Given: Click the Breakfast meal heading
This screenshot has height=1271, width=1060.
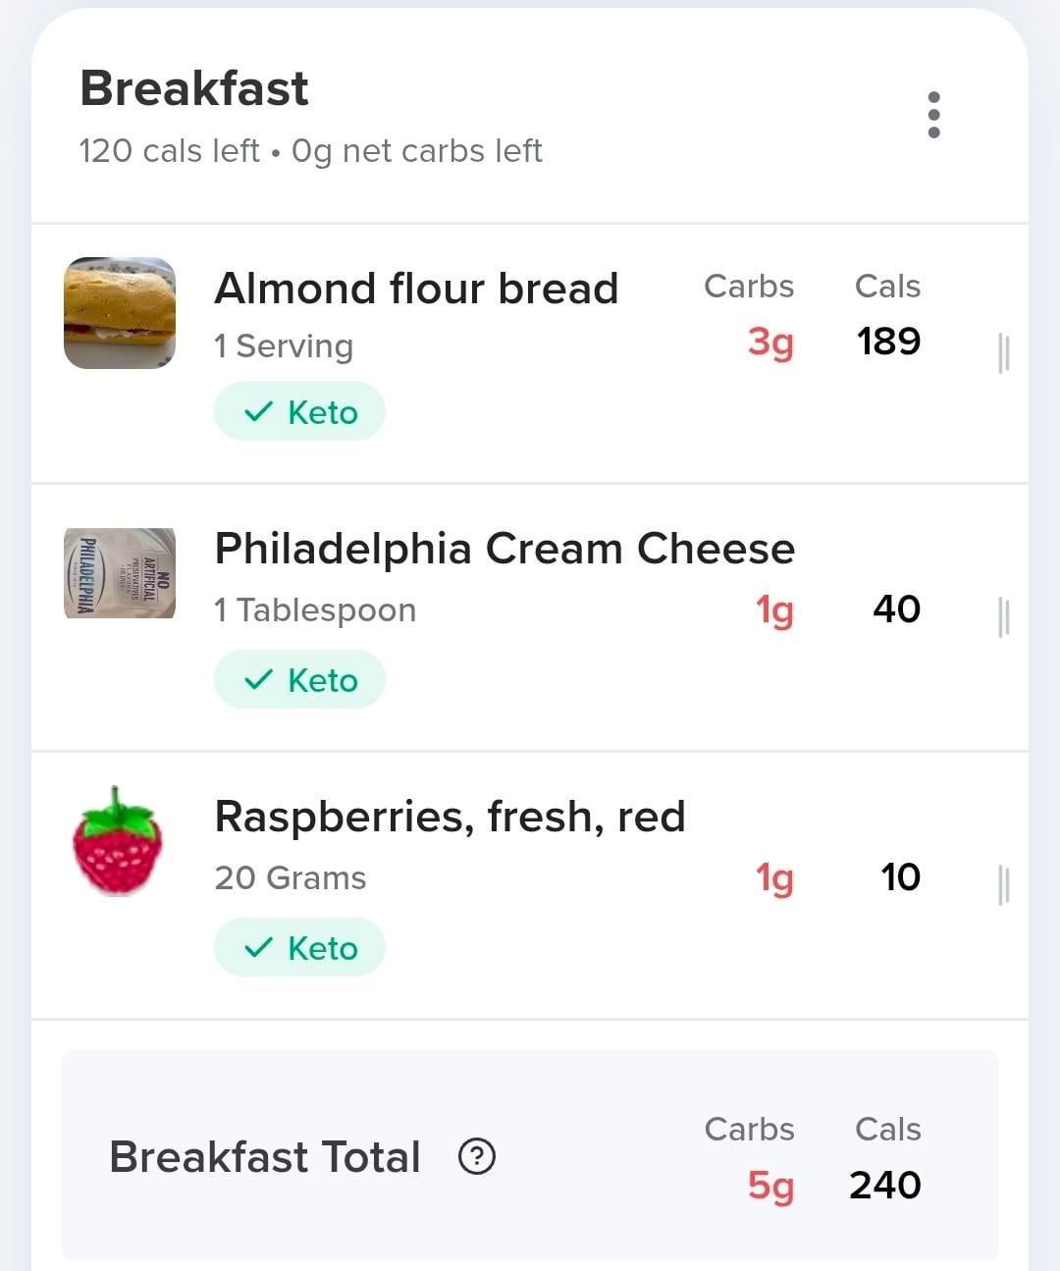Looking at the screenshot, I should tap(194, 88).
